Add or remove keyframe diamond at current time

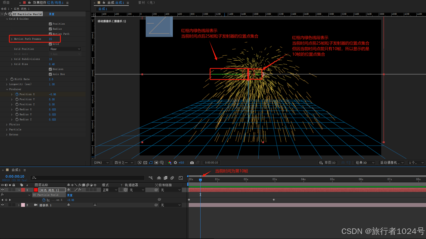6,200
